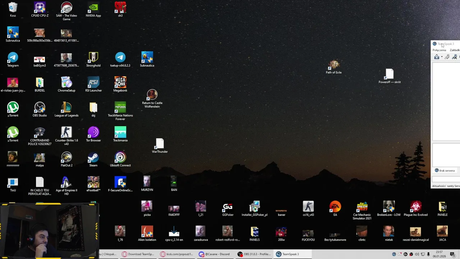
Task: Launch FlatOut 2 from desktop
Action: 66,159
